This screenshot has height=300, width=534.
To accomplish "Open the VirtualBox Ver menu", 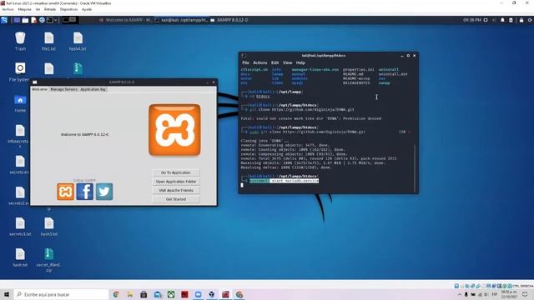I will 38,9.
